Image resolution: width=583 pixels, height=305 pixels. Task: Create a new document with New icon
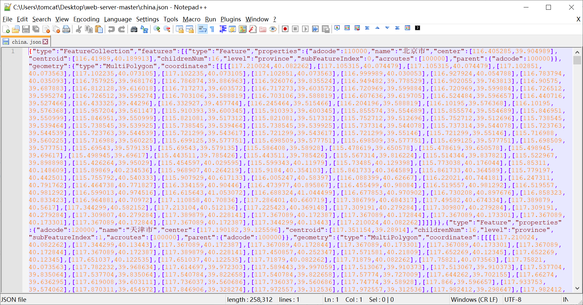6,29
